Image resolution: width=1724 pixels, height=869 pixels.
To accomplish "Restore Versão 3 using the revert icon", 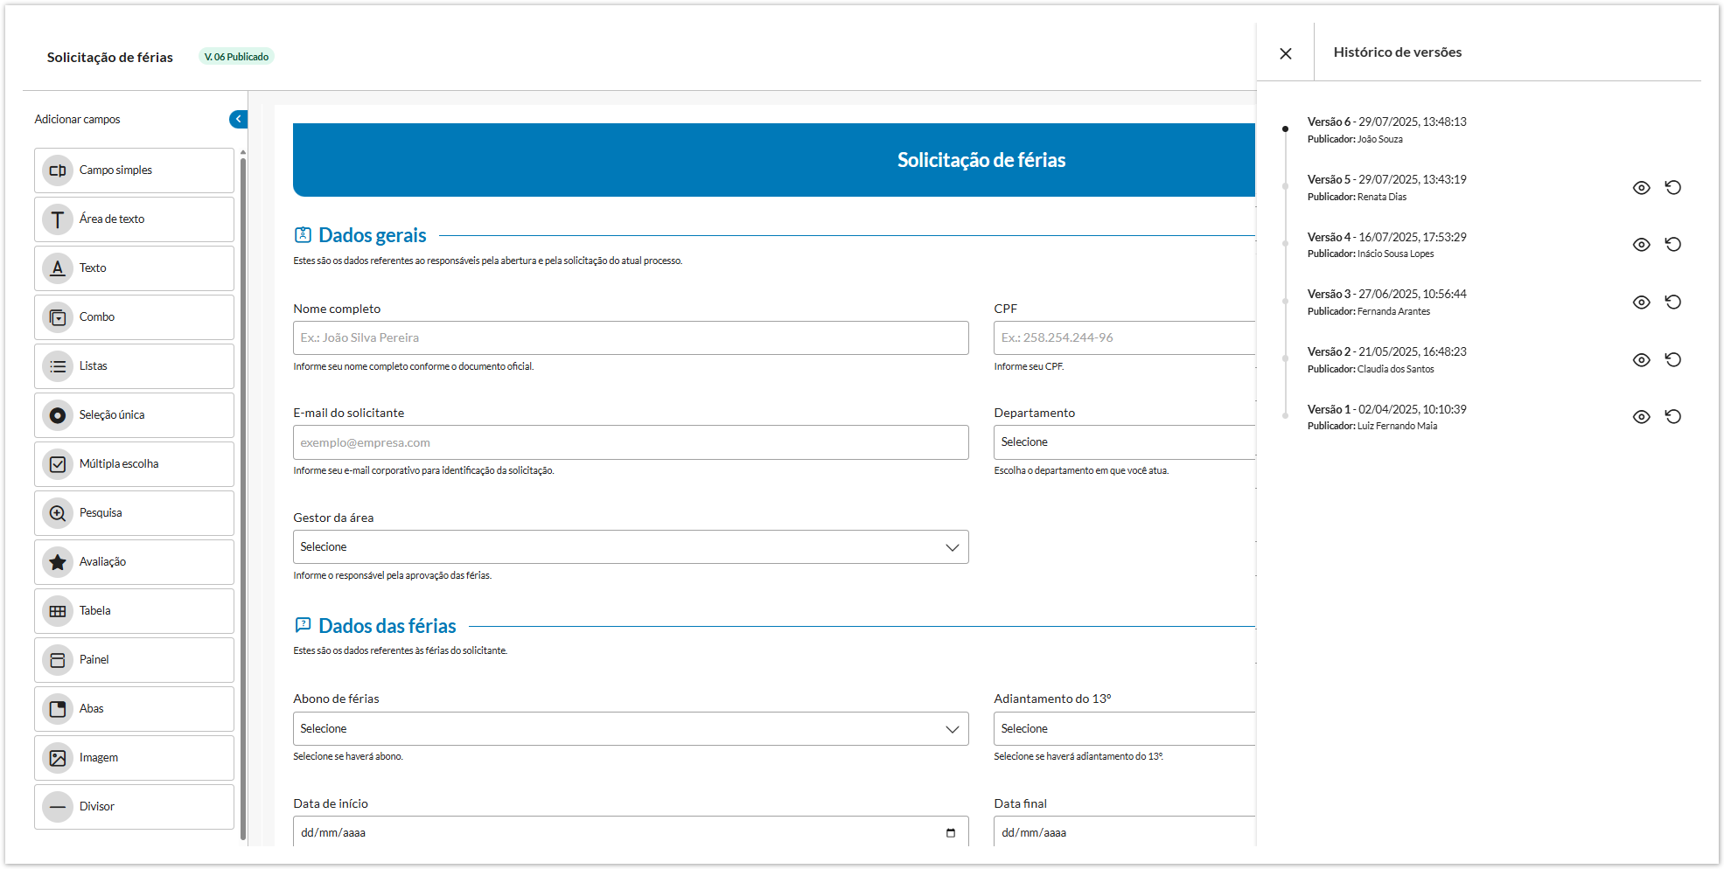I will coord(1672,302).
